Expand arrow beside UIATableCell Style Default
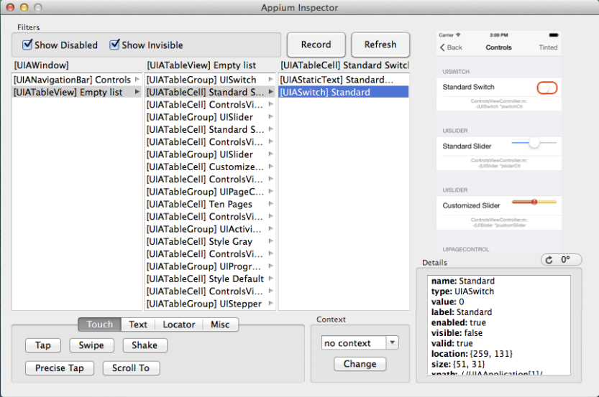 pyautogui.click(x=271, y=279)
